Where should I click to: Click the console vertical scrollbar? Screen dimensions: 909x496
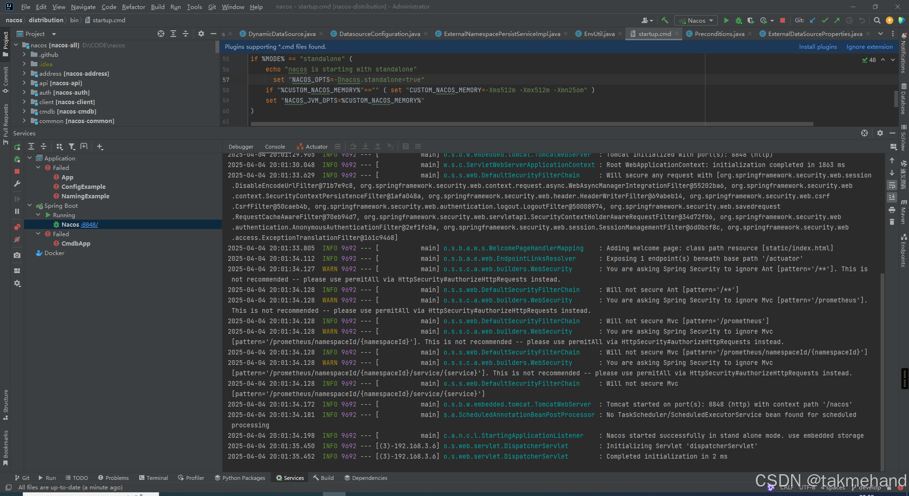click(882, 371)
